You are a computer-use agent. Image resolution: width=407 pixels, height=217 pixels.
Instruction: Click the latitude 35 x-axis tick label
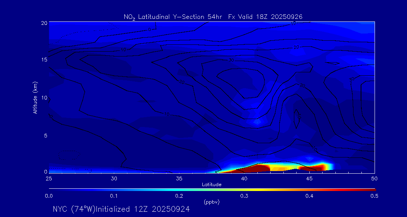click(179, 178)
